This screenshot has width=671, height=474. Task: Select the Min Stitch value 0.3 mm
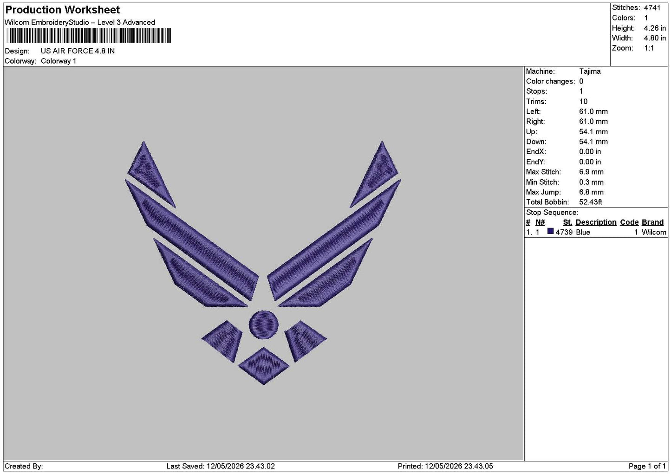coord(592,182)
